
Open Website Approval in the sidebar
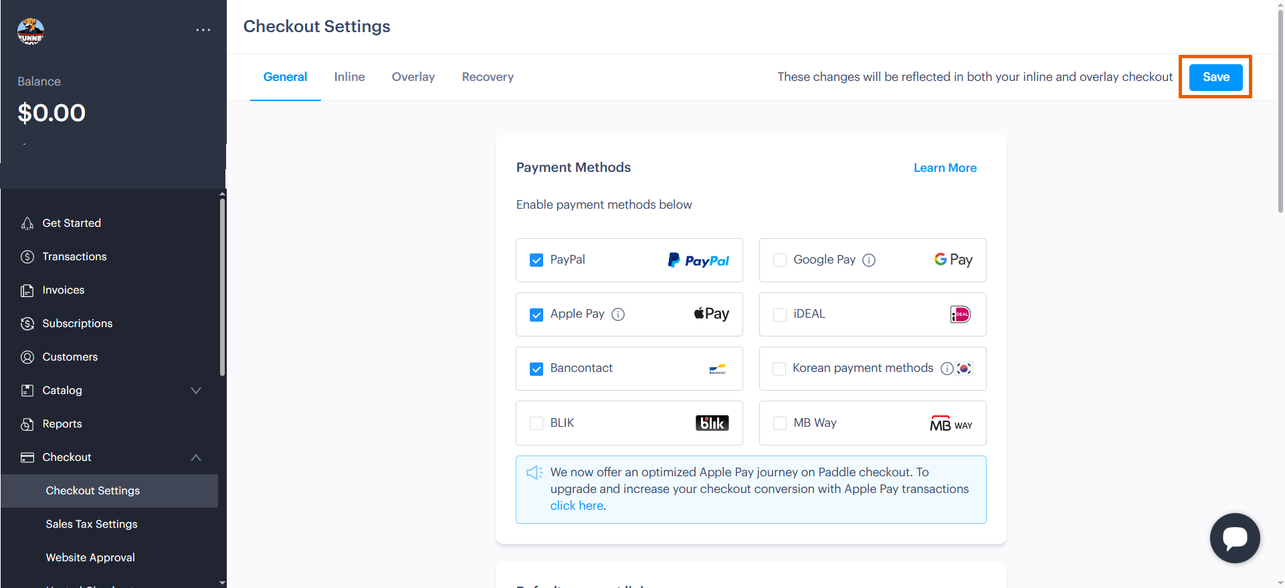[x=90, y=558]
